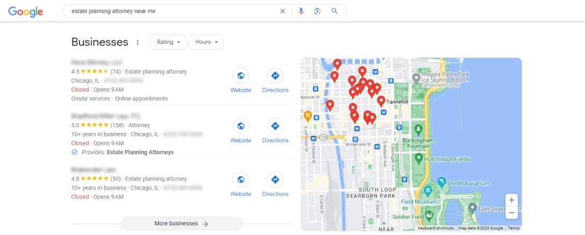The height and width of the screenshot is (235, 585).
Task: Select Hutchinson Fields marker on map
Action: pyautogui.click(x=419, y=159)
